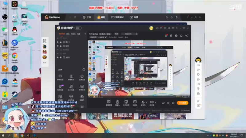Viewport: 246px width, 138px height.
Task: Toggle lock on third layer row
Action: pos(61,46)
